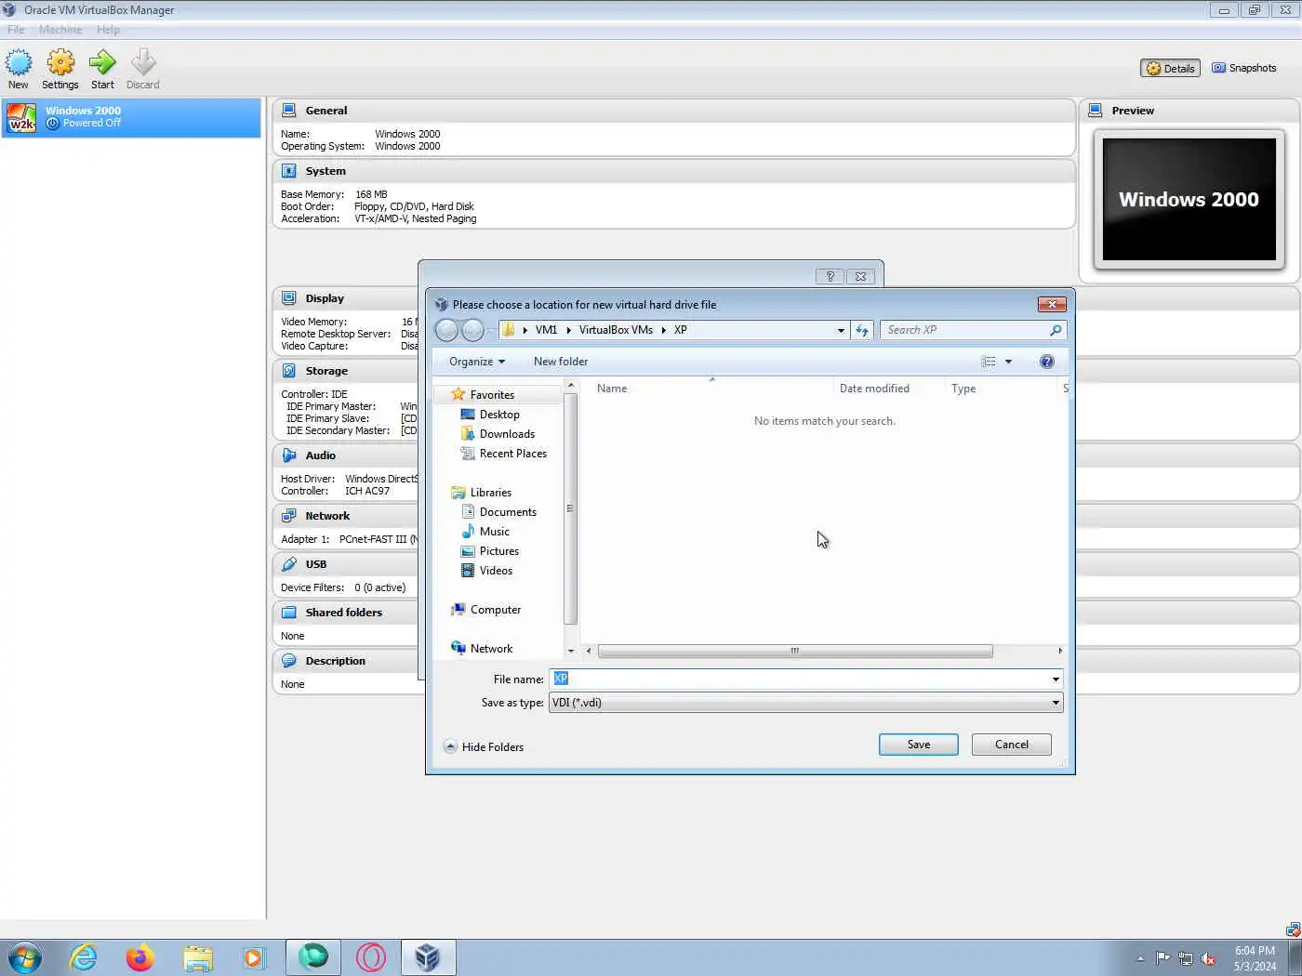Screen dimensions: 1302x976
Task: Click the wizard's question mark help button
Action: point(830,276)
